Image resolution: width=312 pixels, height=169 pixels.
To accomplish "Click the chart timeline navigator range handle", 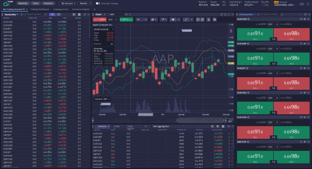I will click(x=178, y=120).
